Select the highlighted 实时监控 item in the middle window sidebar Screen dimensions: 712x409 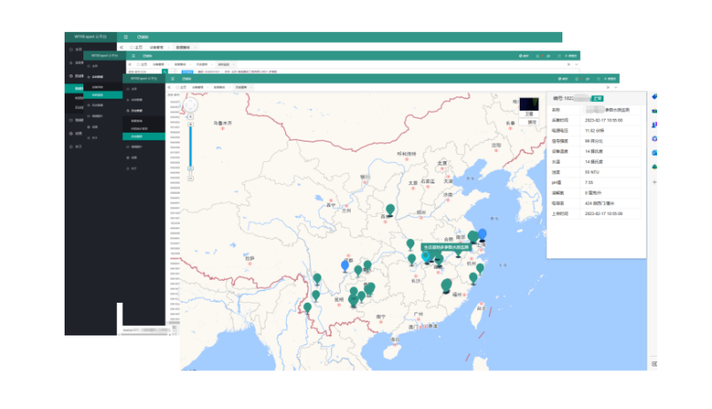[x=103, y=95]
